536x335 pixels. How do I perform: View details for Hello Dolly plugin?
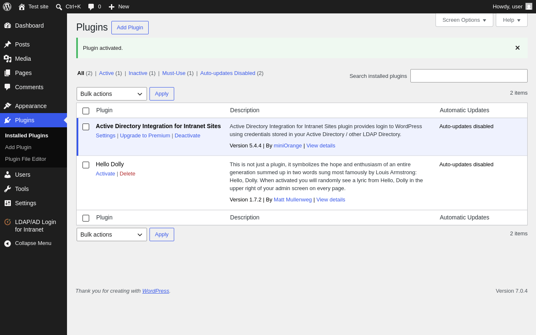(x=331, y=200)
